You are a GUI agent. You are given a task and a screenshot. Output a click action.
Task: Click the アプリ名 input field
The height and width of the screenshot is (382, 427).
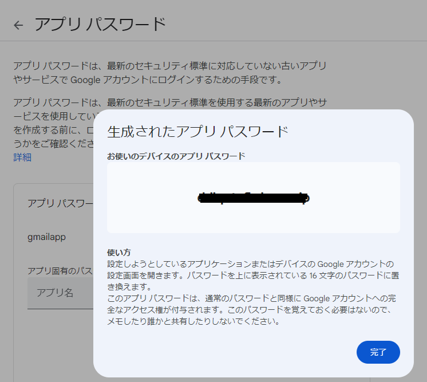(61, 293)
